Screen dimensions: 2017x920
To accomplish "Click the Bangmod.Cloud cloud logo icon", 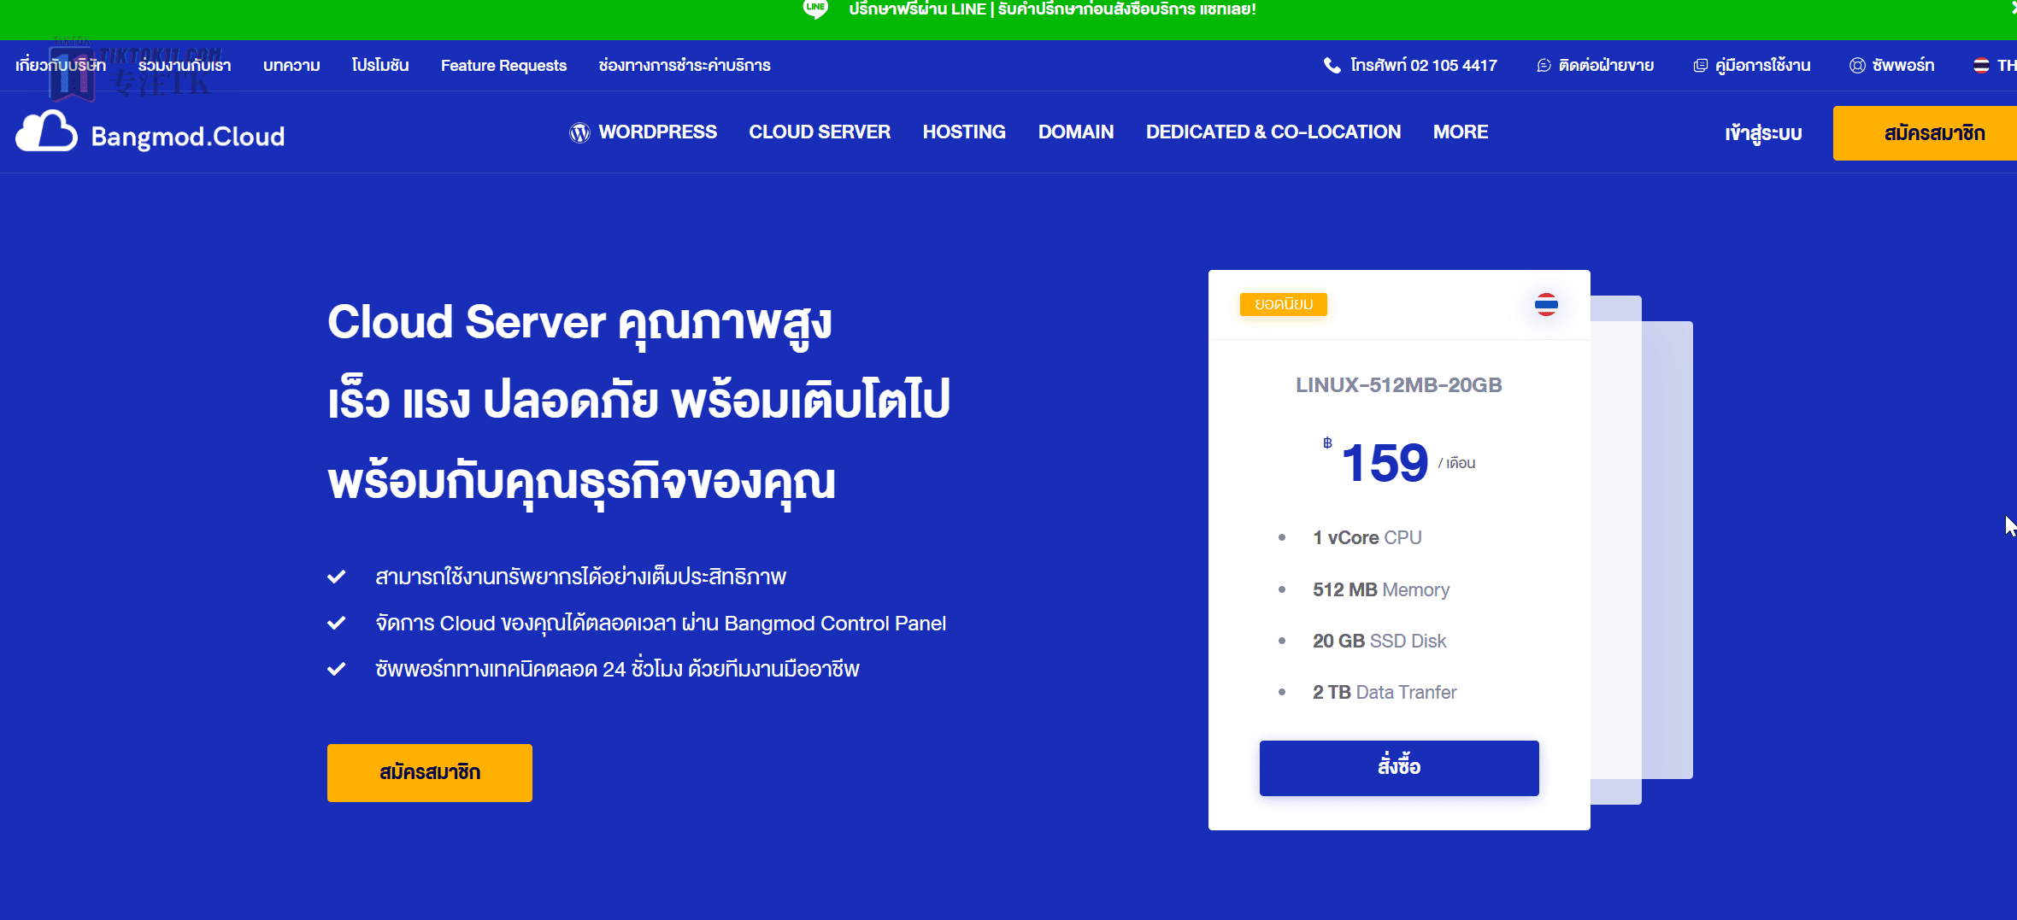I will pos(46,132).
